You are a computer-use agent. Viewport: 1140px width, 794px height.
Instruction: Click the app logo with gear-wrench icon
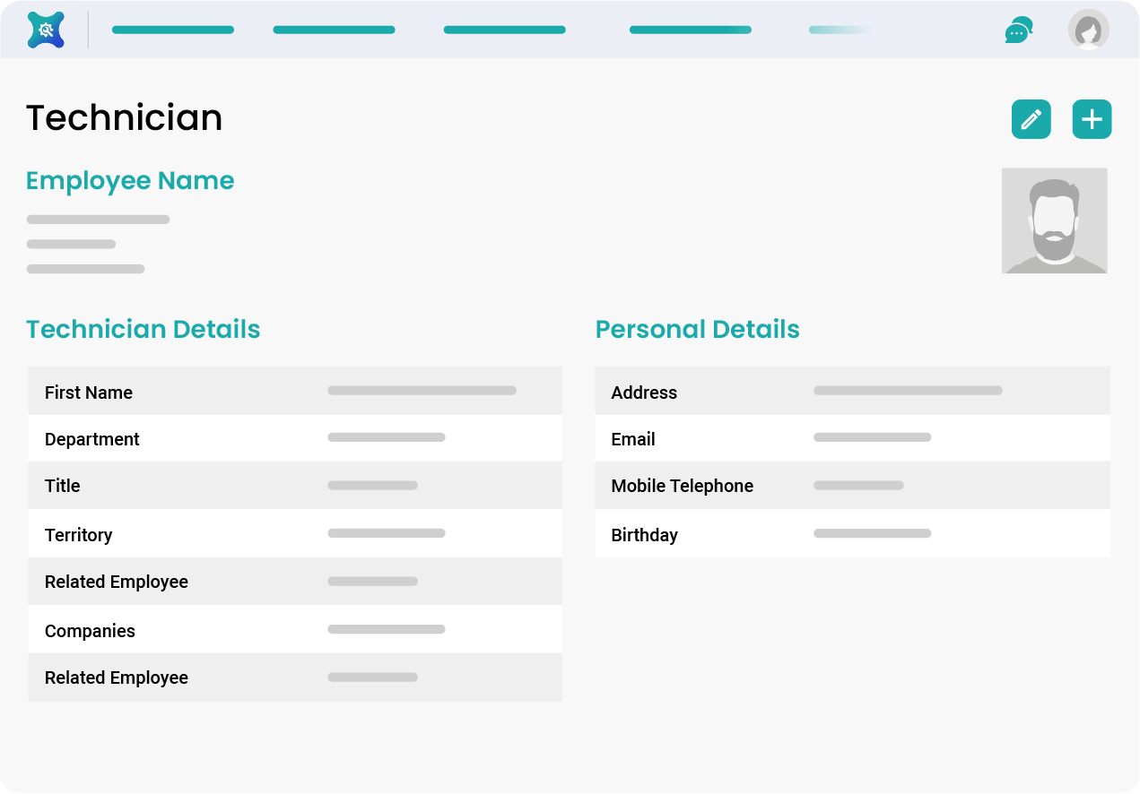[x=45, y=29]
